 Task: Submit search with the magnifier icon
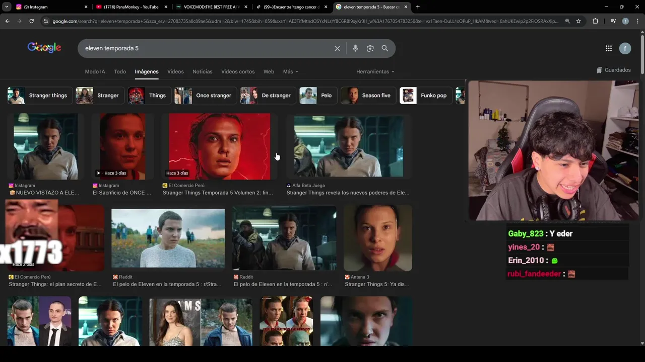point(385,48)
